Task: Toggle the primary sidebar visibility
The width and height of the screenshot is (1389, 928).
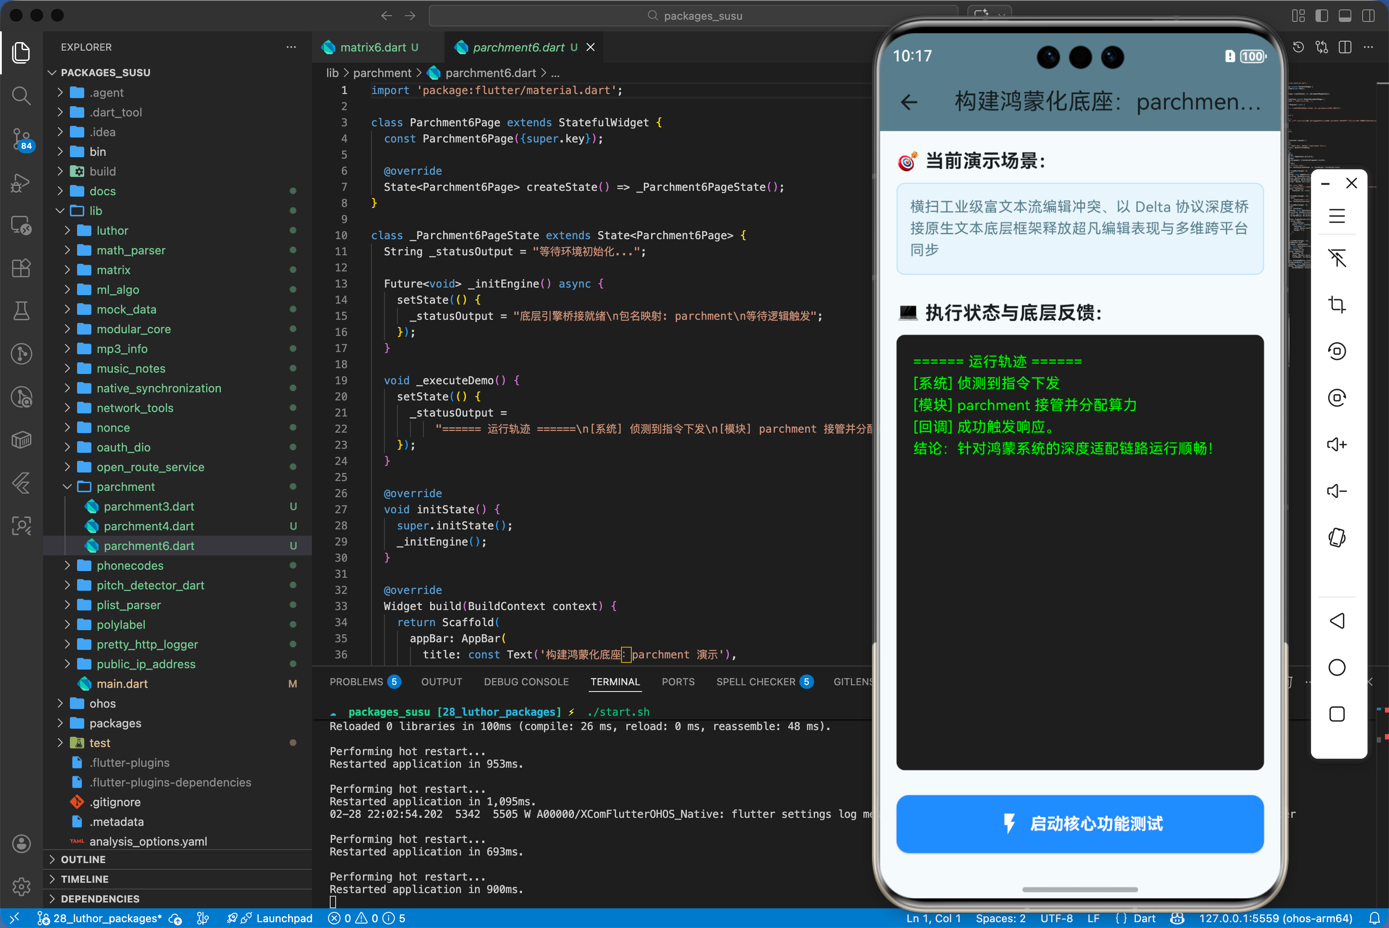Action: 1321,16
